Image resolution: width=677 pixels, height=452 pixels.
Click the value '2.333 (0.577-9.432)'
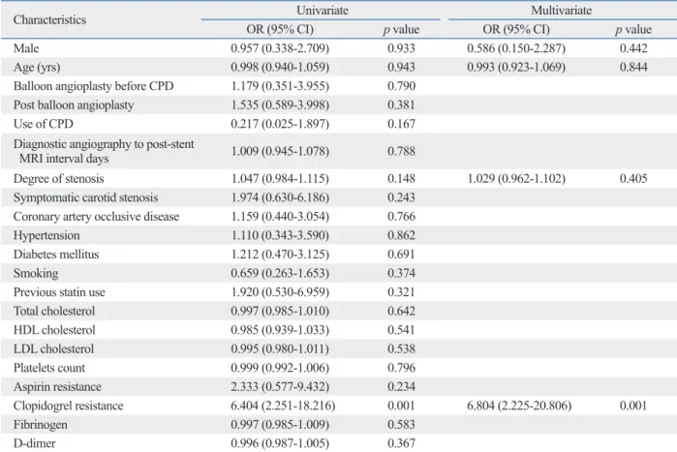pyautogui.click(x=280, y=387)
